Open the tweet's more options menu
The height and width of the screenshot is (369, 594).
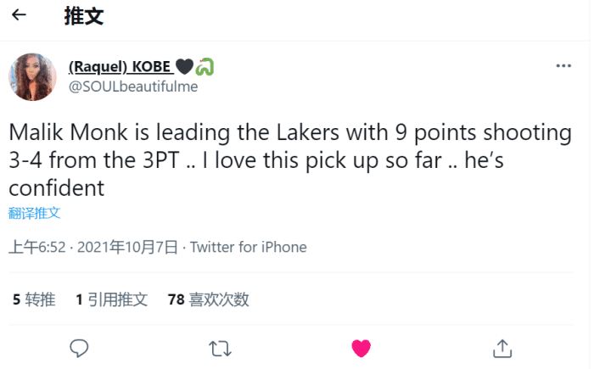pyautogui.click(x=563, y=66)
